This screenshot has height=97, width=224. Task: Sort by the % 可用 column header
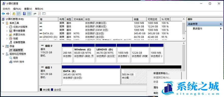(x=165, y=19)
